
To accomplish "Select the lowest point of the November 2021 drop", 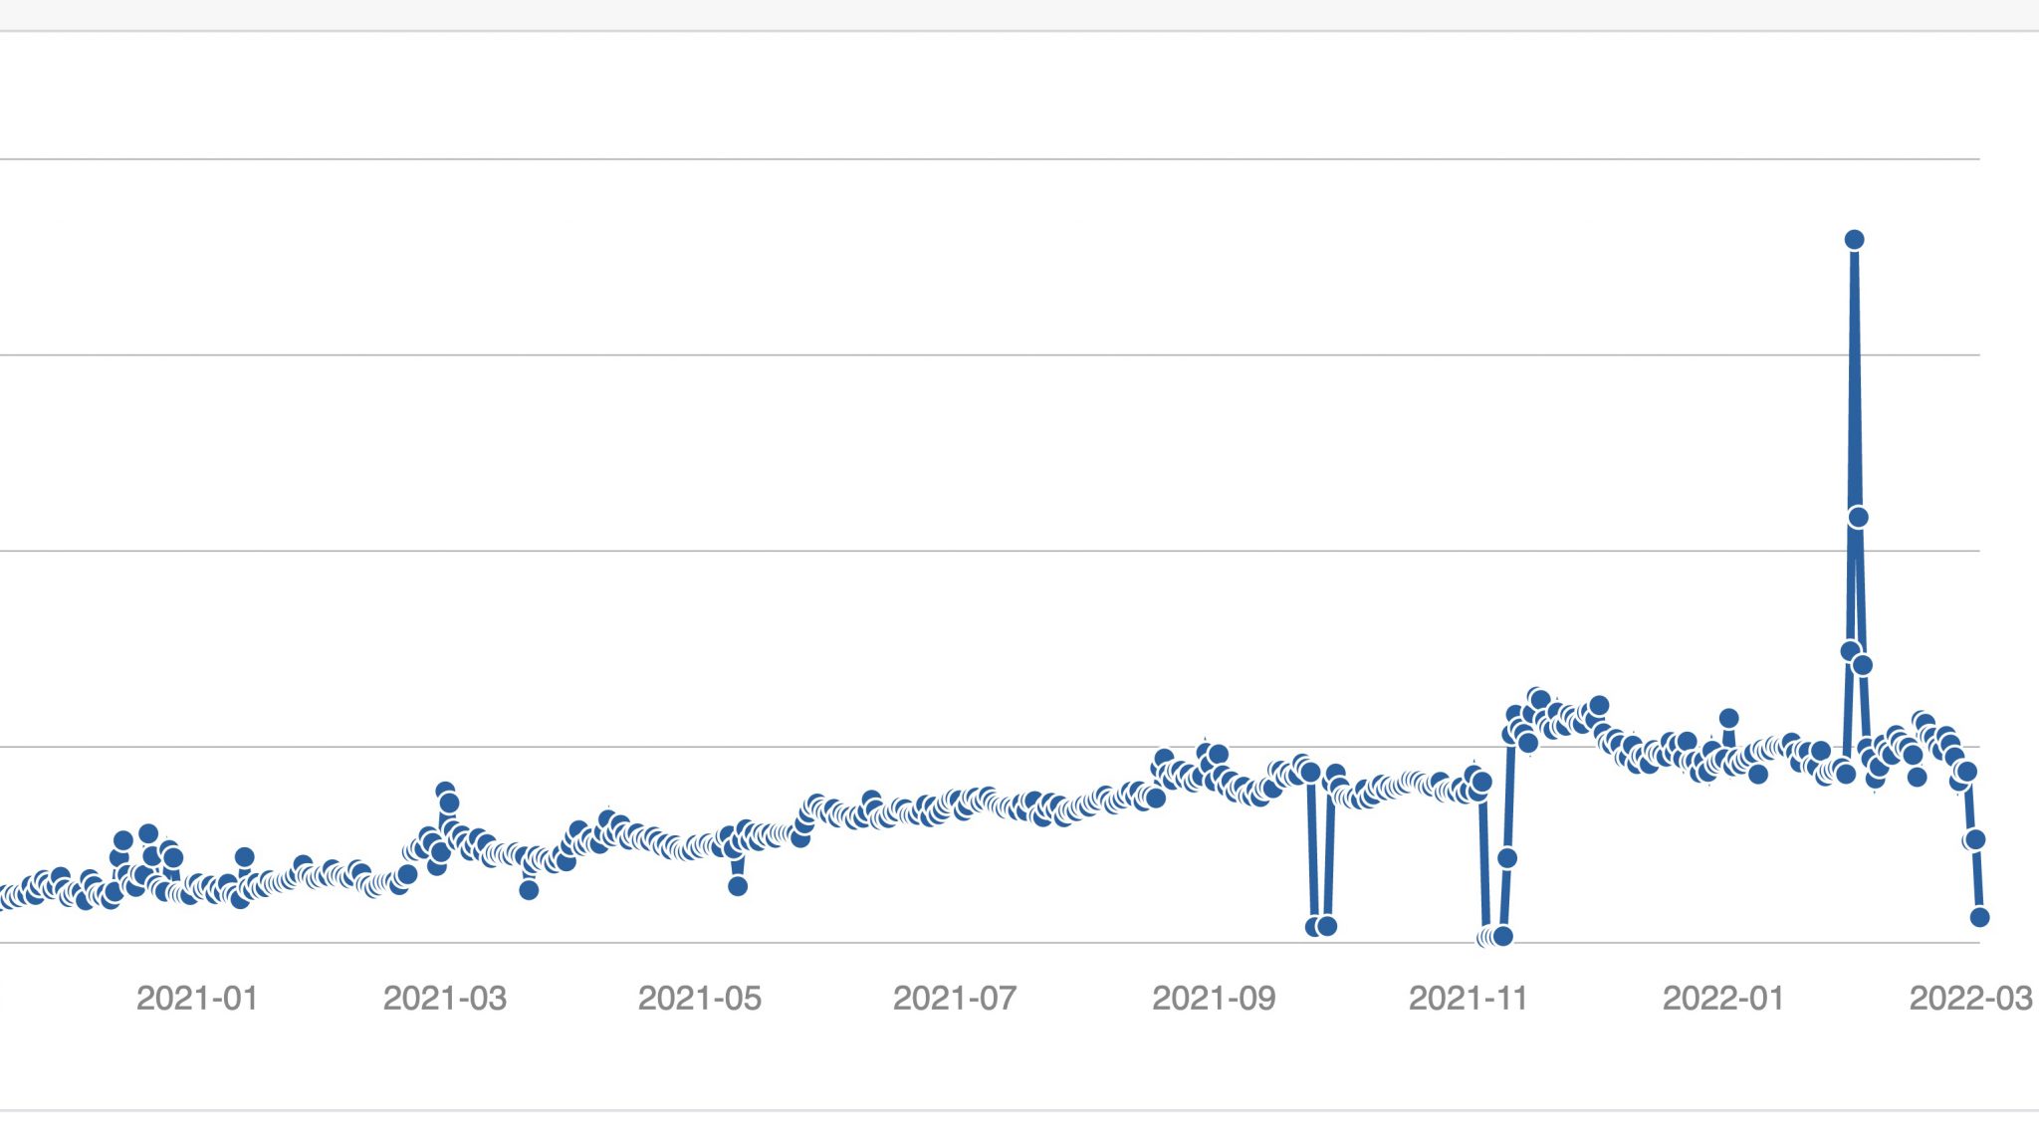I will [1502, 936].
